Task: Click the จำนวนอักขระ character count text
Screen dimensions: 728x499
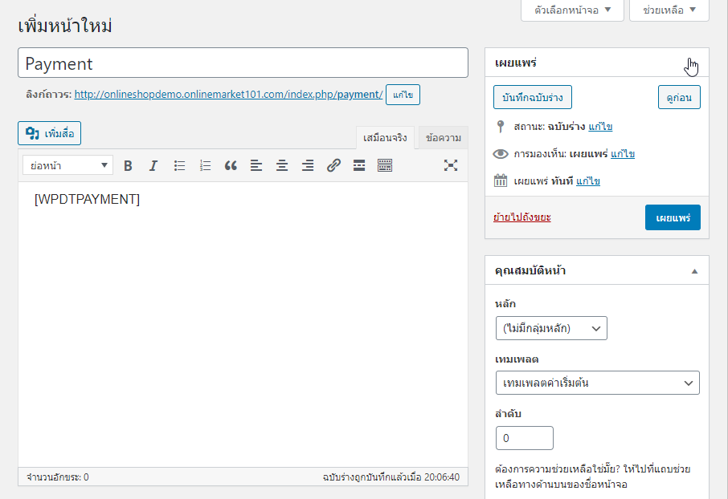Action: [58, 477]
